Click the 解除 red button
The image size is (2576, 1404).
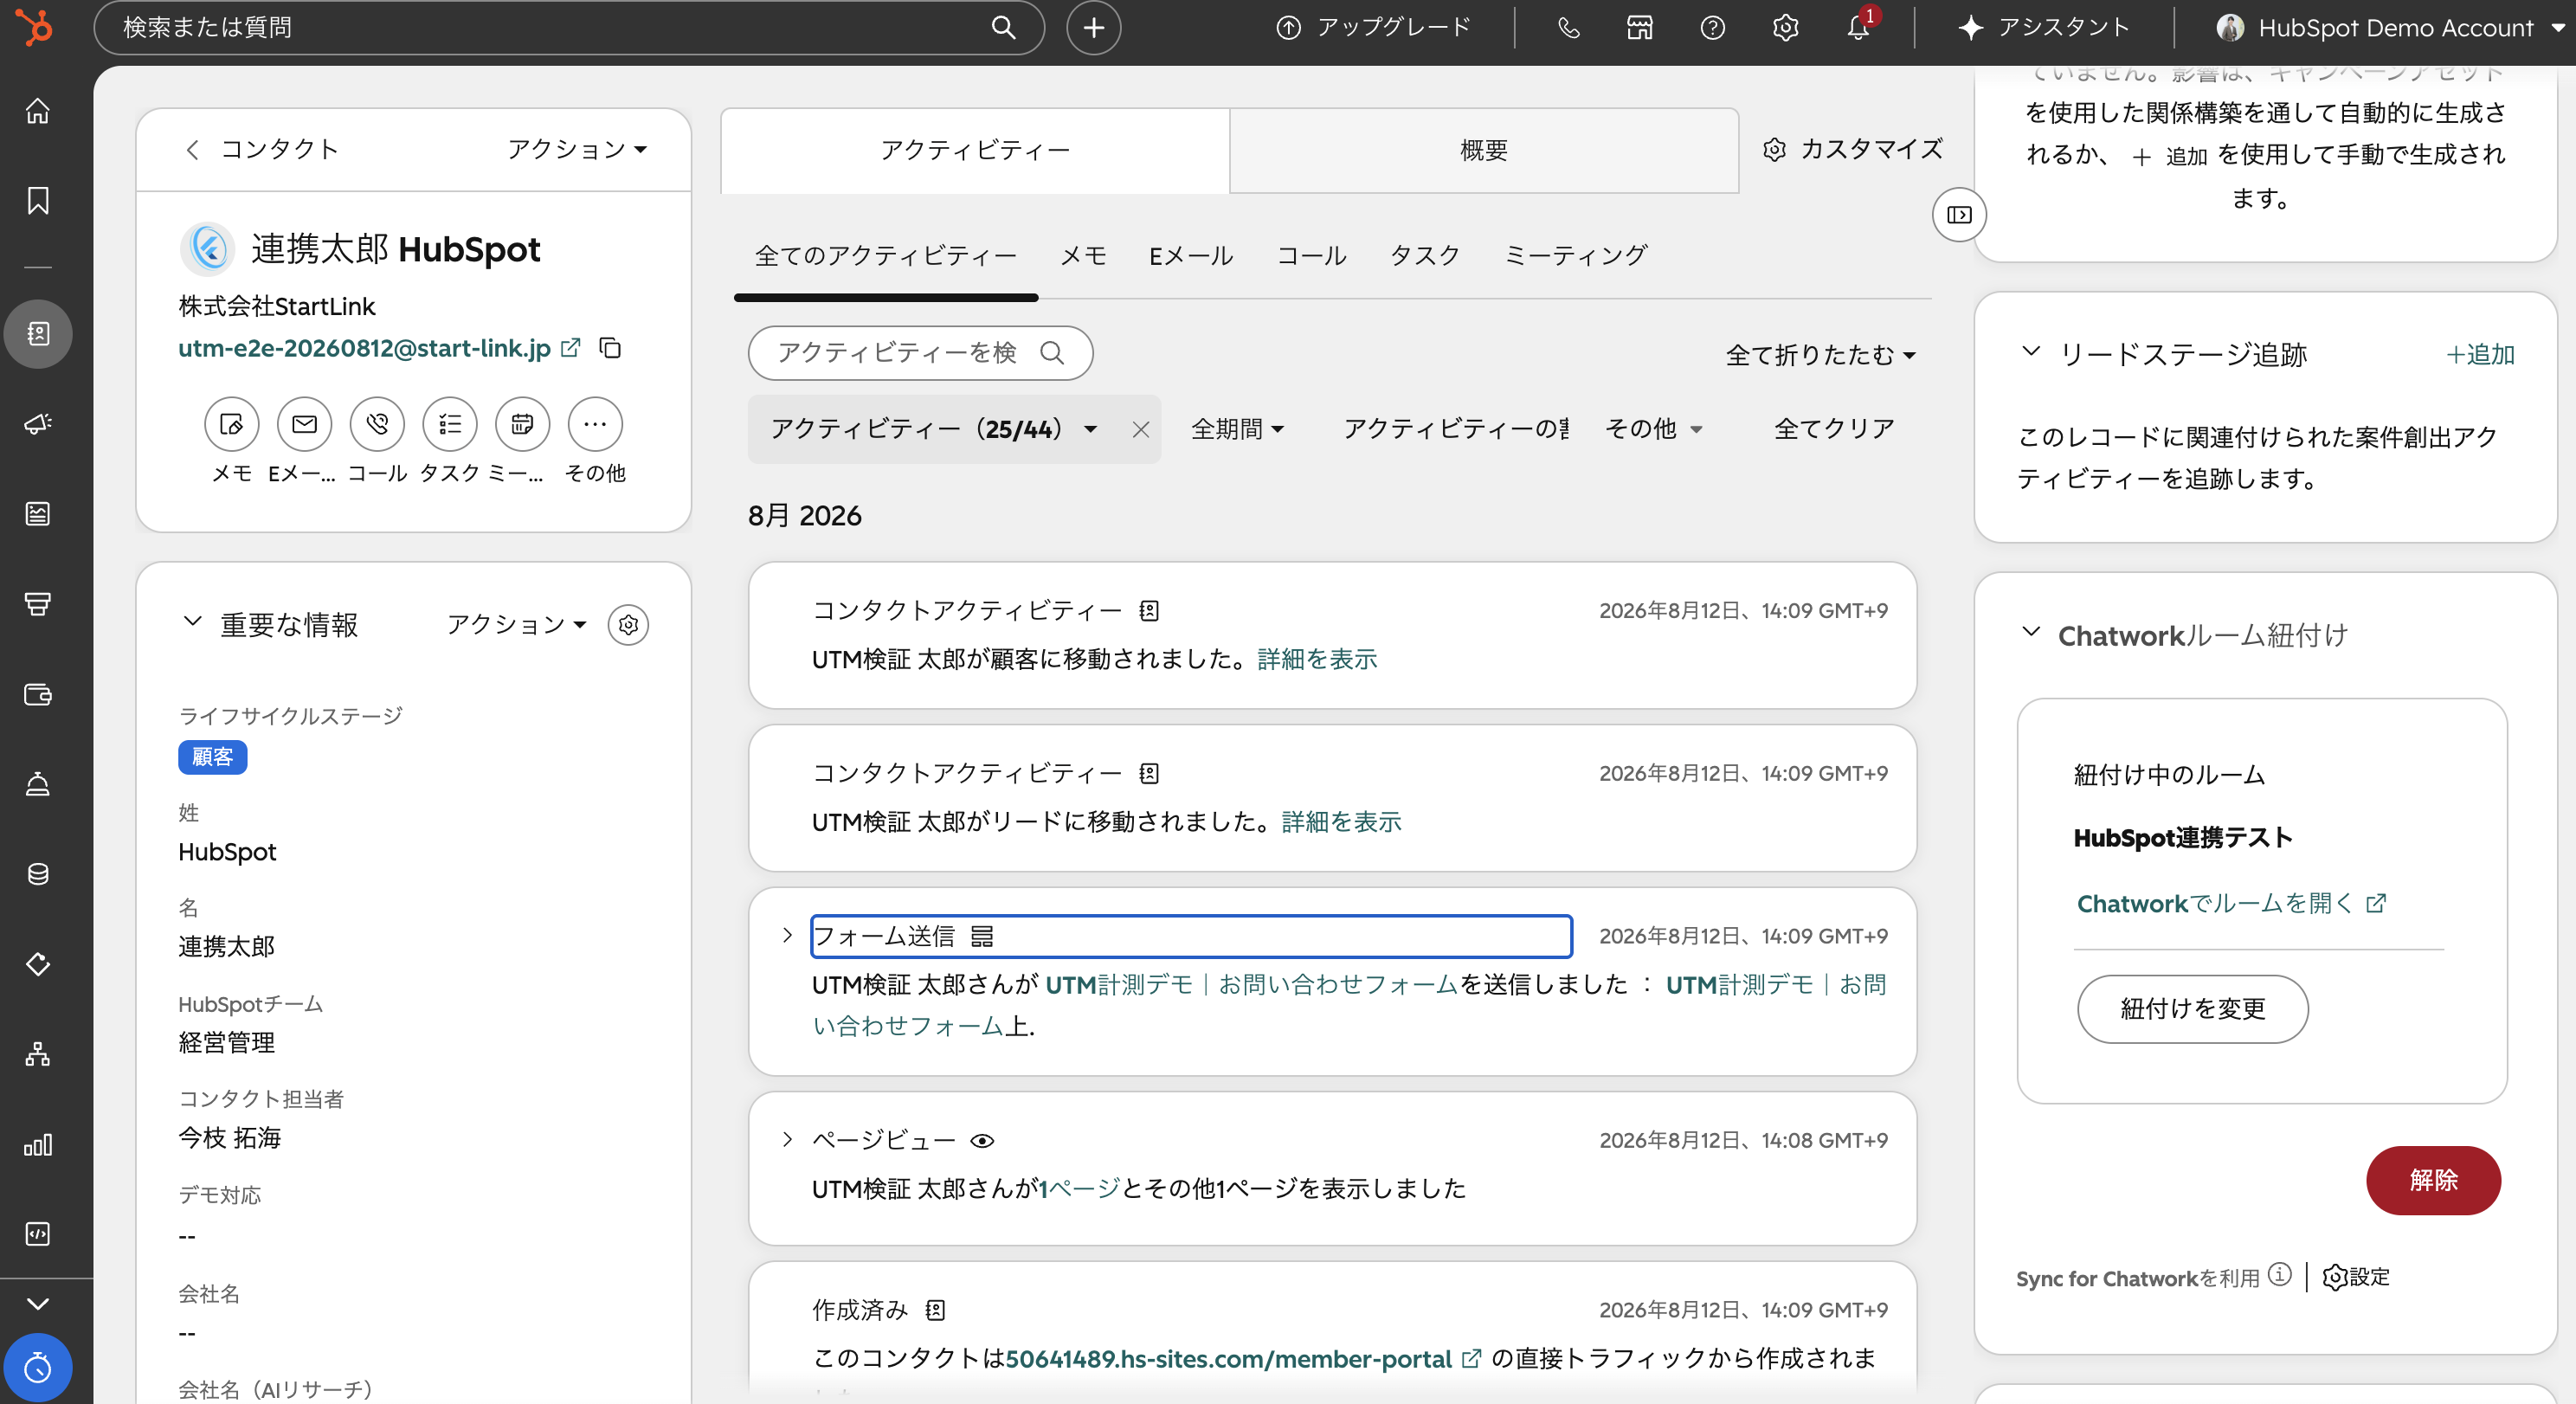point(2433,1180)
